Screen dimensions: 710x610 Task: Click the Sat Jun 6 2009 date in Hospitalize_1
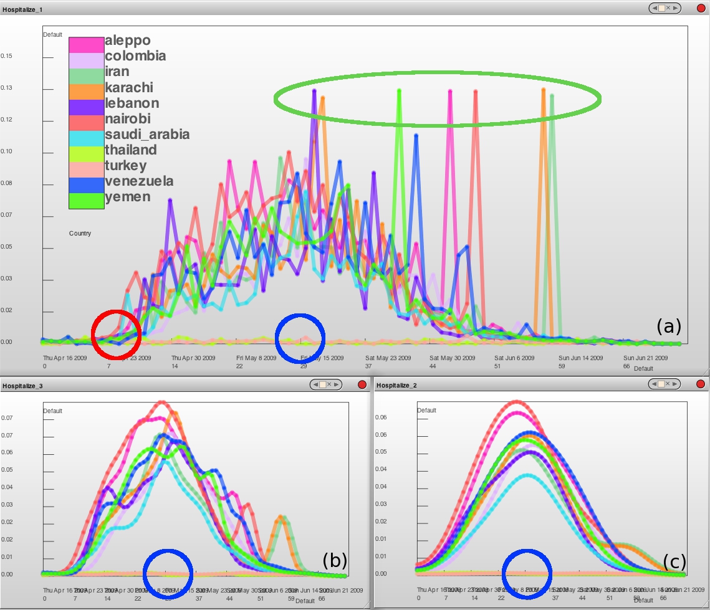pos(514,358)
